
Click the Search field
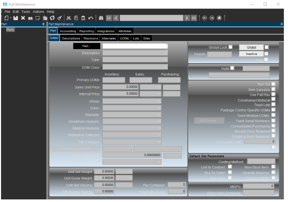pyautogui.click(x=219, y=54)
